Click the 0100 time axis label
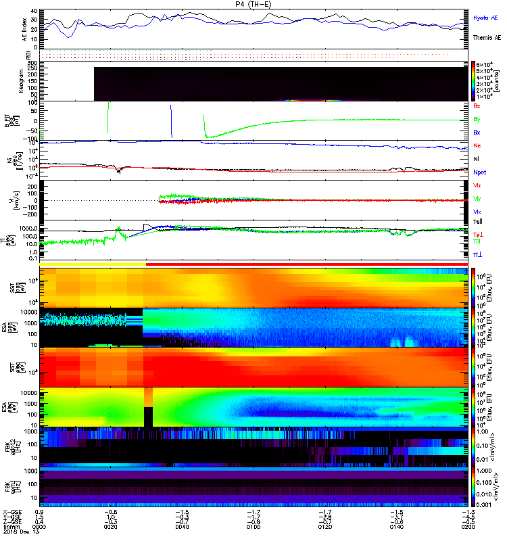The height and width of the screenshot is (541, 507). [x=254, y=527]
